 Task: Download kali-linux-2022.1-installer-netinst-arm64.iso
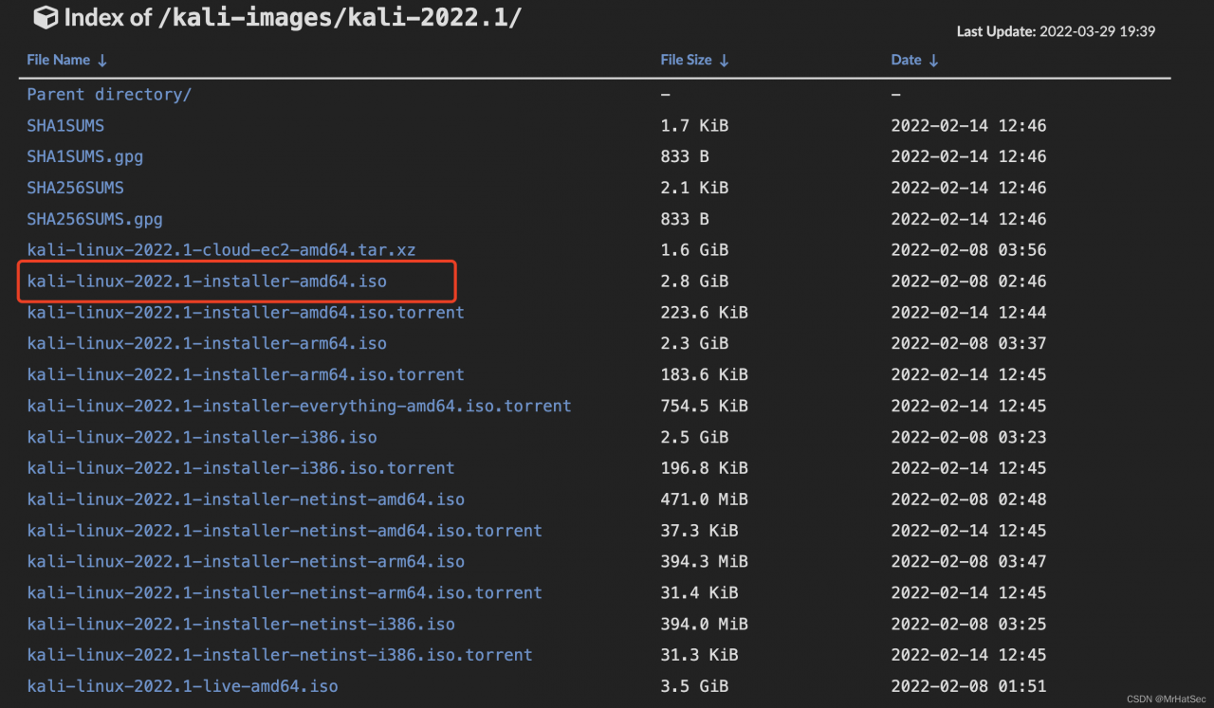click(x=246, y=562)
